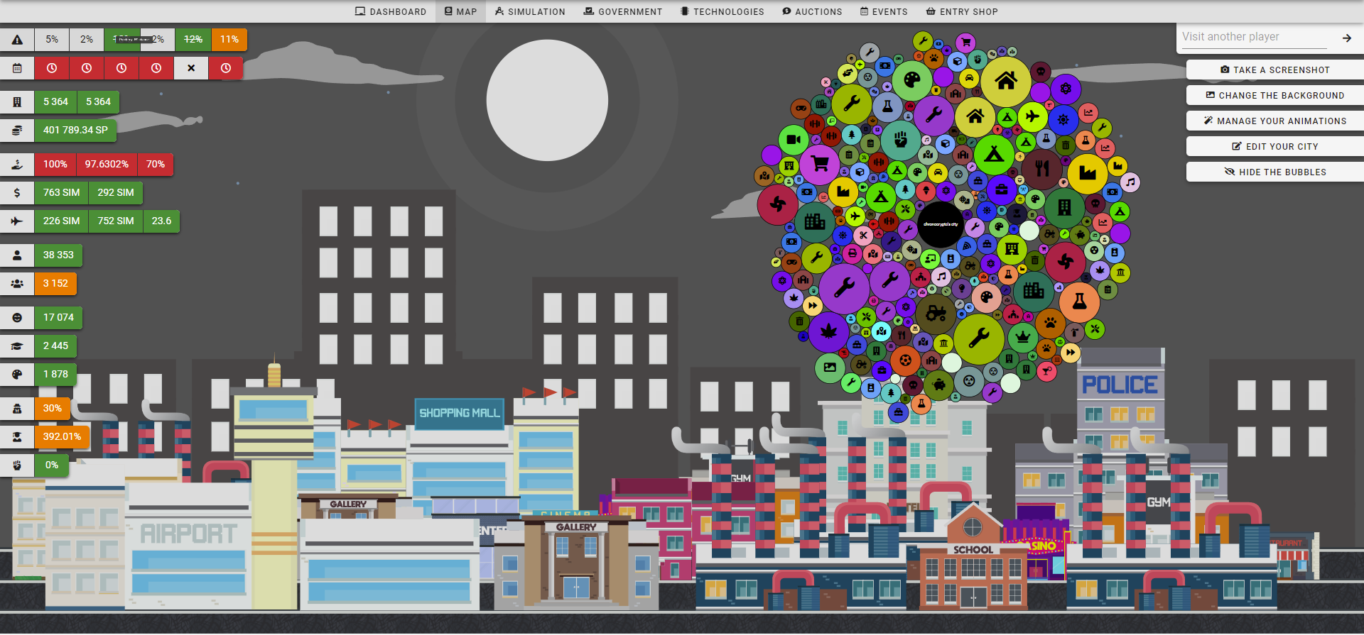The width and height of the screenshot is (1364, 635).
Task: Click the 97.6302% value
Action: click(x=107, y=165)
